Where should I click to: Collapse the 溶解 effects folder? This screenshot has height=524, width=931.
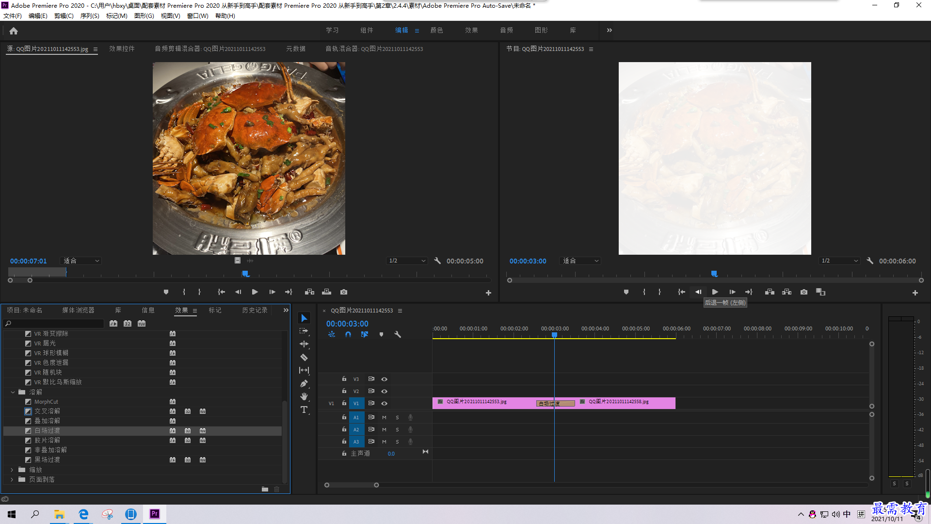coord(13,392)
